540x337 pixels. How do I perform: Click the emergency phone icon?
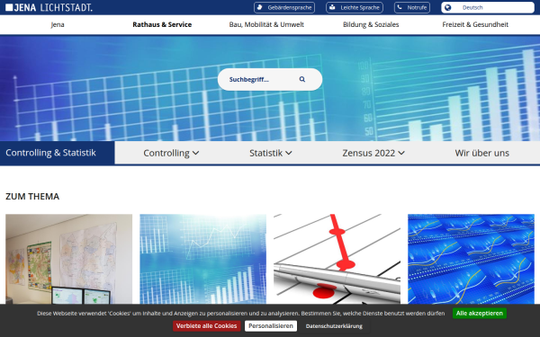coord(400,7)
